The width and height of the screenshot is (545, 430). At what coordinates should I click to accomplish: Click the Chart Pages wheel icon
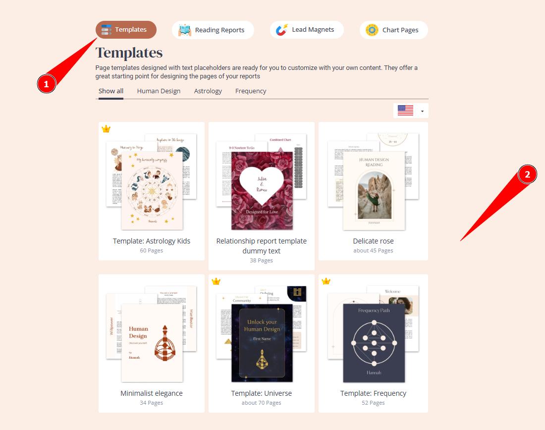(x=372, y=30)
